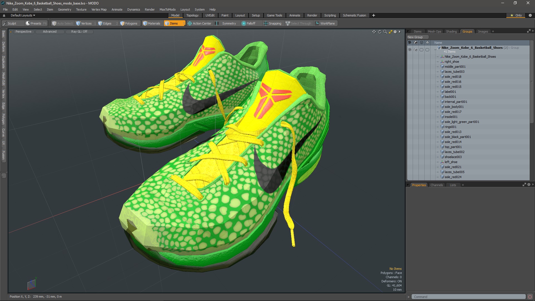Toggle the Only star button

point(516,15)
